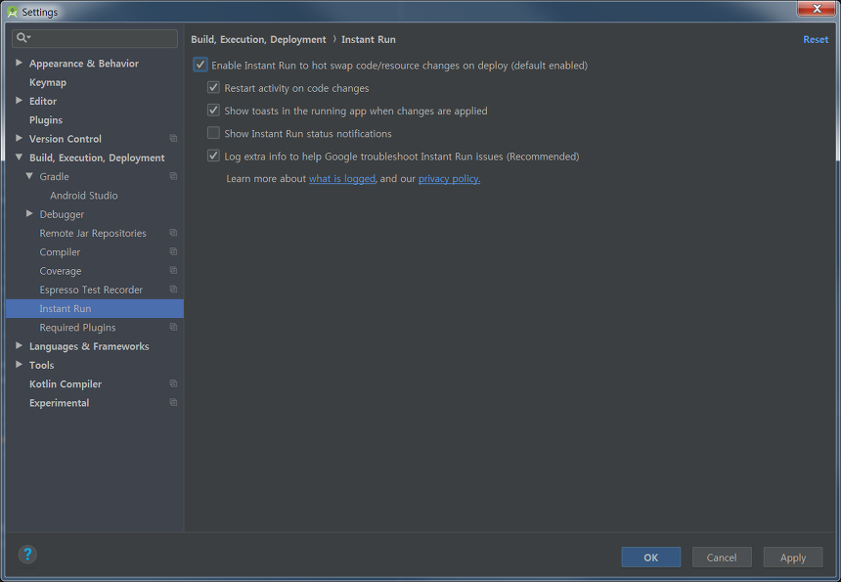The image size is (841, 582).
Task: Click project-level icon beside Version Control
Action: [x=173, y=139]
